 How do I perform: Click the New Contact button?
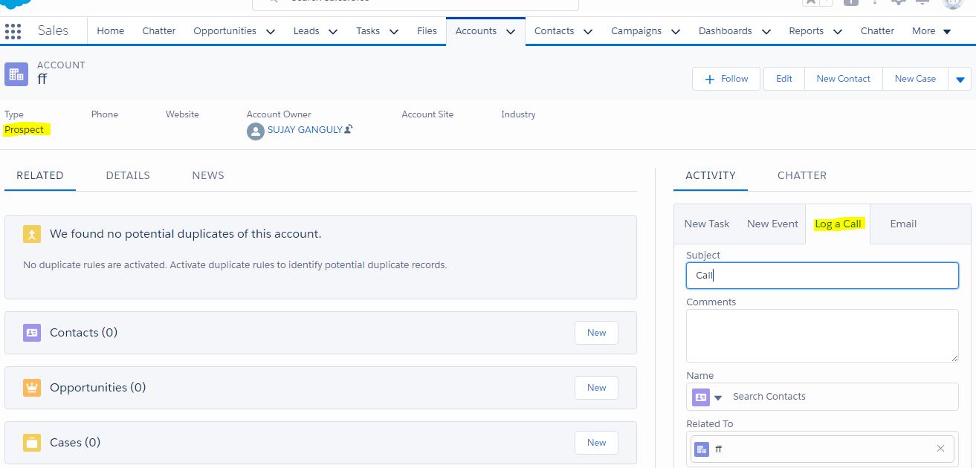click(843, 79)
